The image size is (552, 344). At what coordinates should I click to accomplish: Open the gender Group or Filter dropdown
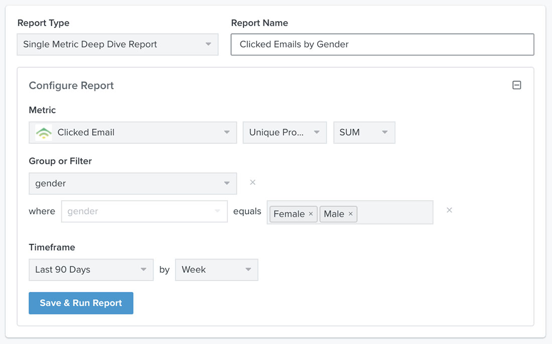coord(132,183)
